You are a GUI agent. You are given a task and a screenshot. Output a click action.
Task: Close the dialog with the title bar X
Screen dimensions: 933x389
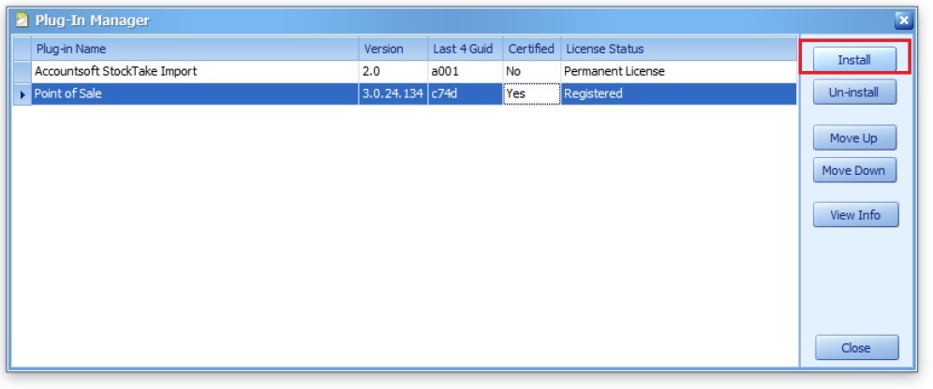(903, 21)
